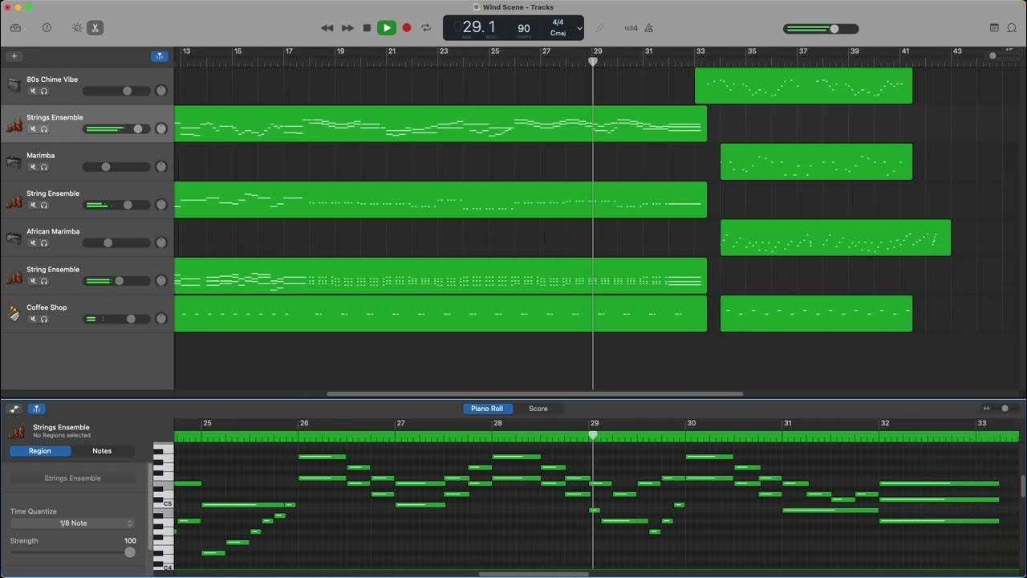Image resolution: width=1027 pixels, height=578 pixels.
Task: Select the African Marimba track icon
Action: [13, 238]
